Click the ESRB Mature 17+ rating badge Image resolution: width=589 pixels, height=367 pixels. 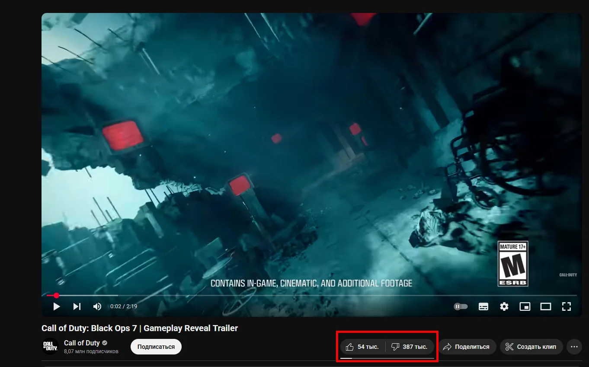click(513, 264)
